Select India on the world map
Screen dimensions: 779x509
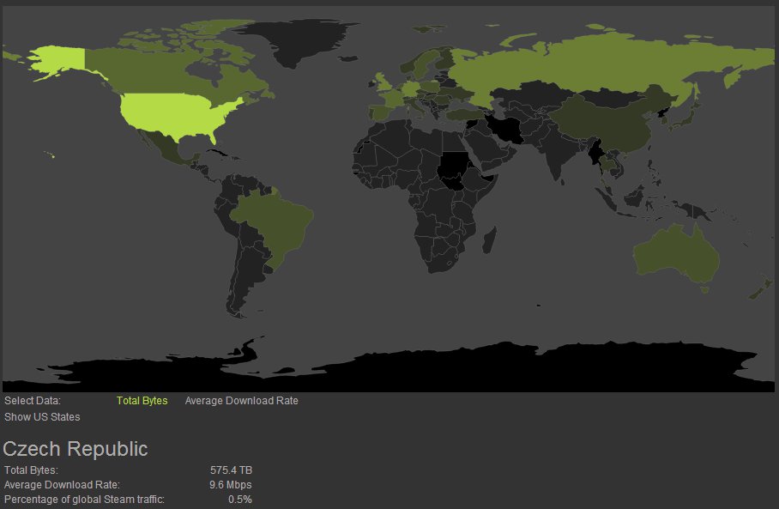click(559, 149)
